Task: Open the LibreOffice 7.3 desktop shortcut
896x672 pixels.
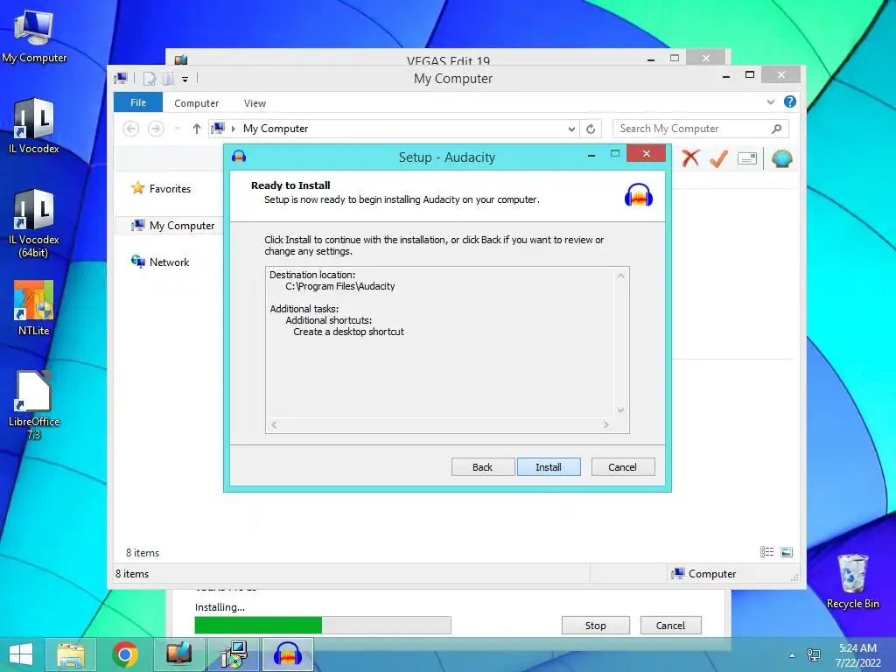Action: 34,405
